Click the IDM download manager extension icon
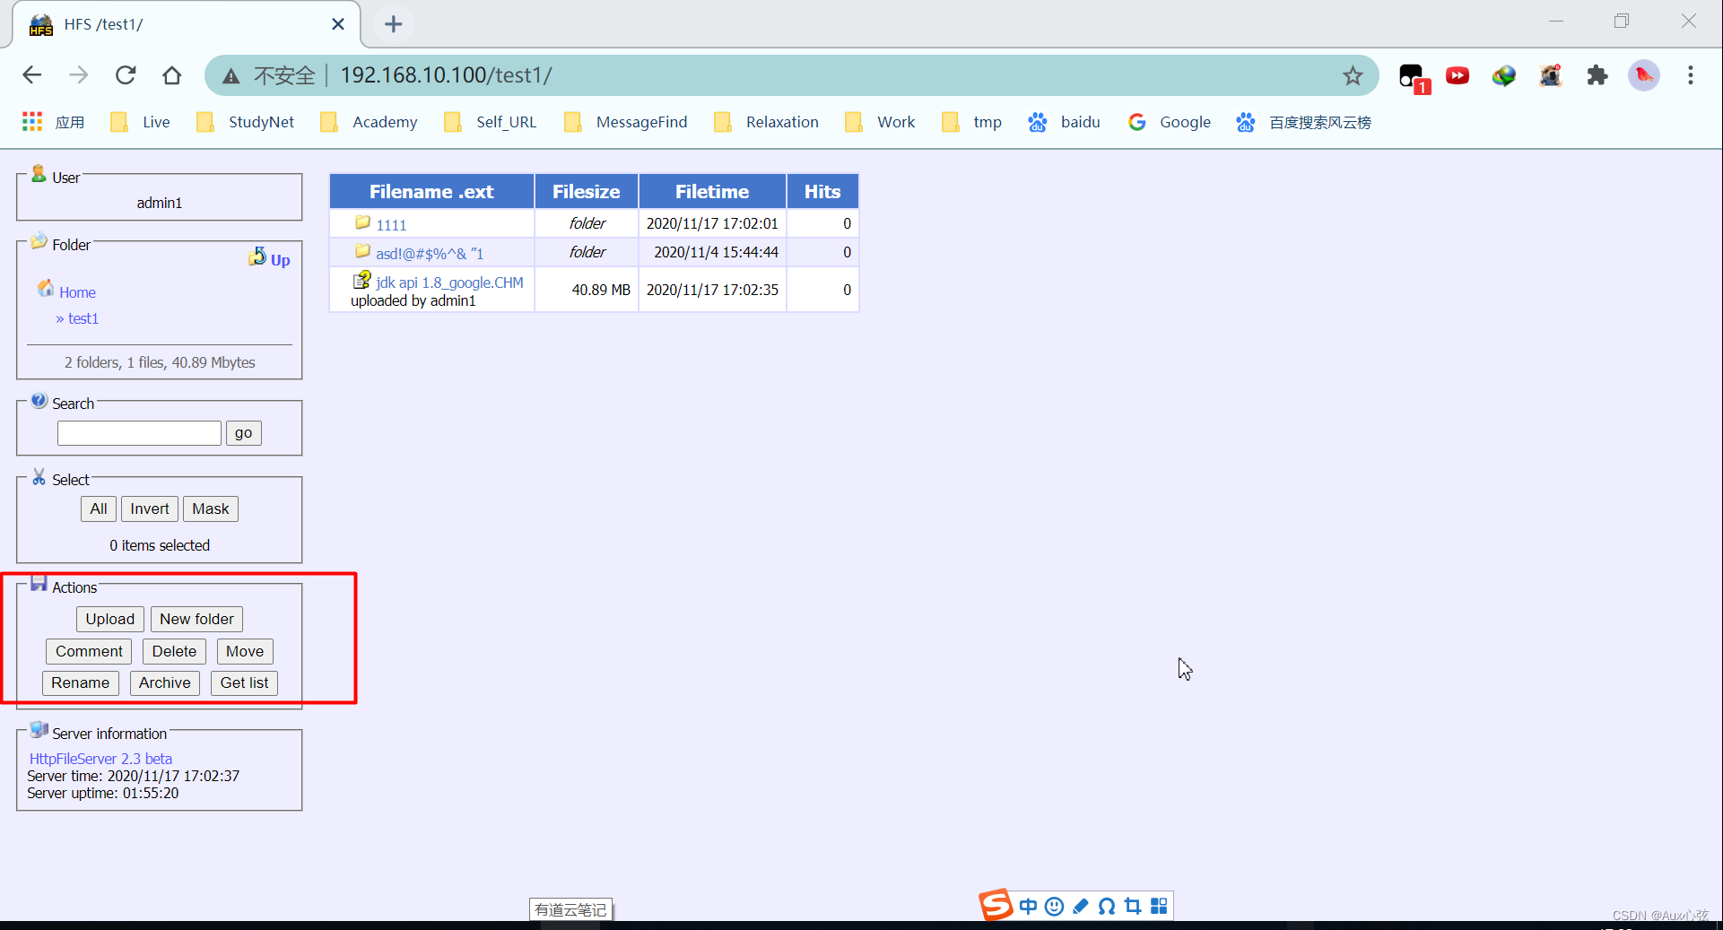This screenshot has height=930, width=1723. pos(1504,75)
